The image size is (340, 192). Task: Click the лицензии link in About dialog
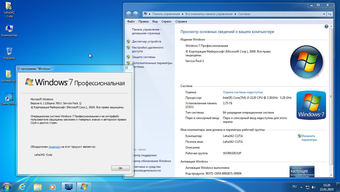point(54,147)
